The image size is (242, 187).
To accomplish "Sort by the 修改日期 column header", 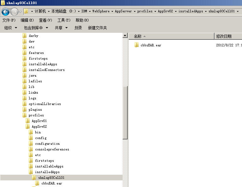I will pos(228,36).
